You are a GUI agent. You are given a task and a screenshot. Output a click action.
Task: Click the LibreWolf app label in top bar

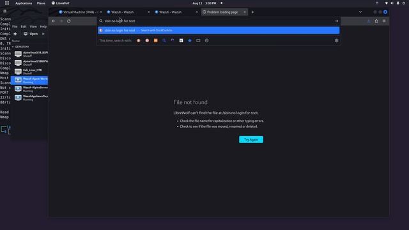coord(60,3)
